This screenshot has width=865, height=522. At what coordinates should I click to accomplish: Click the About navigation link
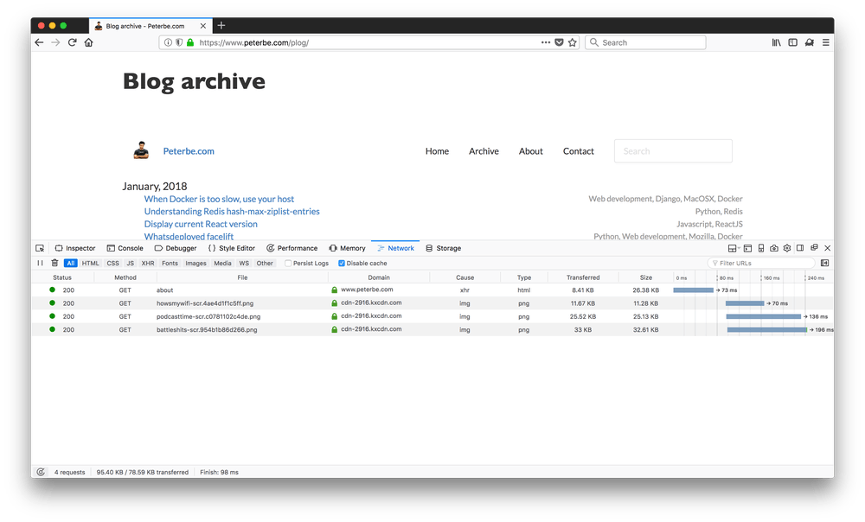(530, 151)
